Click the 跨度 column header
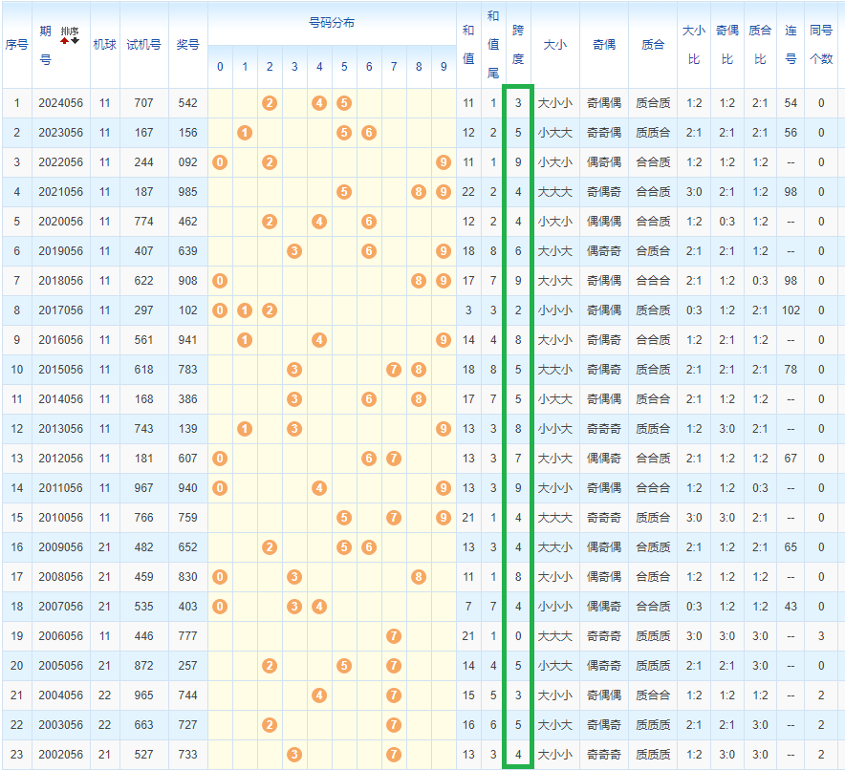 tap(518, 44)
